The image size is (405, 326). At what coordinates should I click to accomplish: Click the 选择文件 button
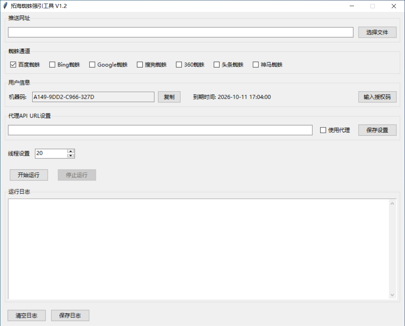[377, 32]
